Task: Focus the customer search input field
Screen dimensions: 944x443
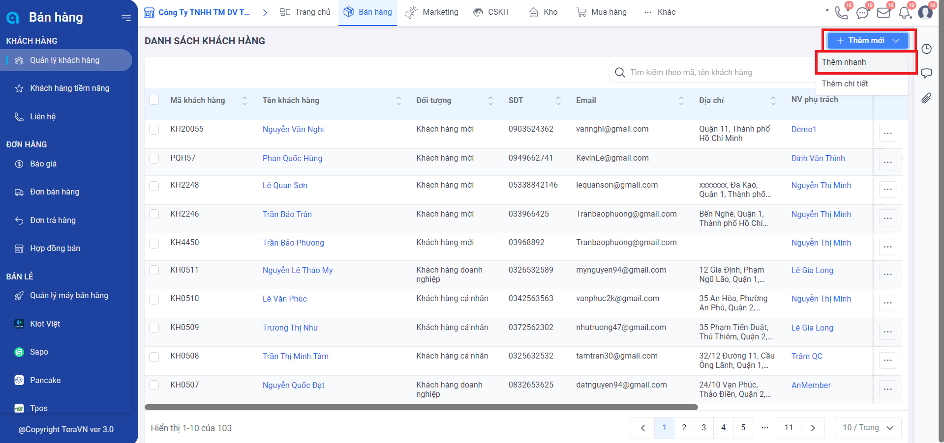Action: (x=712, y=73)
